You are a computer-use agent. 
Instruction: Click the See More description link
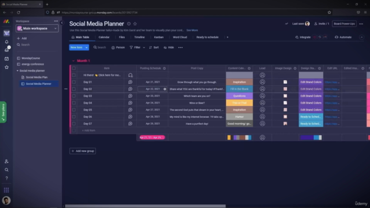[192, 30]
